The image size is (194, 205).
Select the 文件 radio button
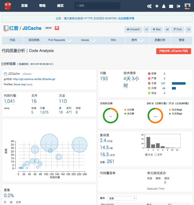pyautogui.click(x=156, y=155)
